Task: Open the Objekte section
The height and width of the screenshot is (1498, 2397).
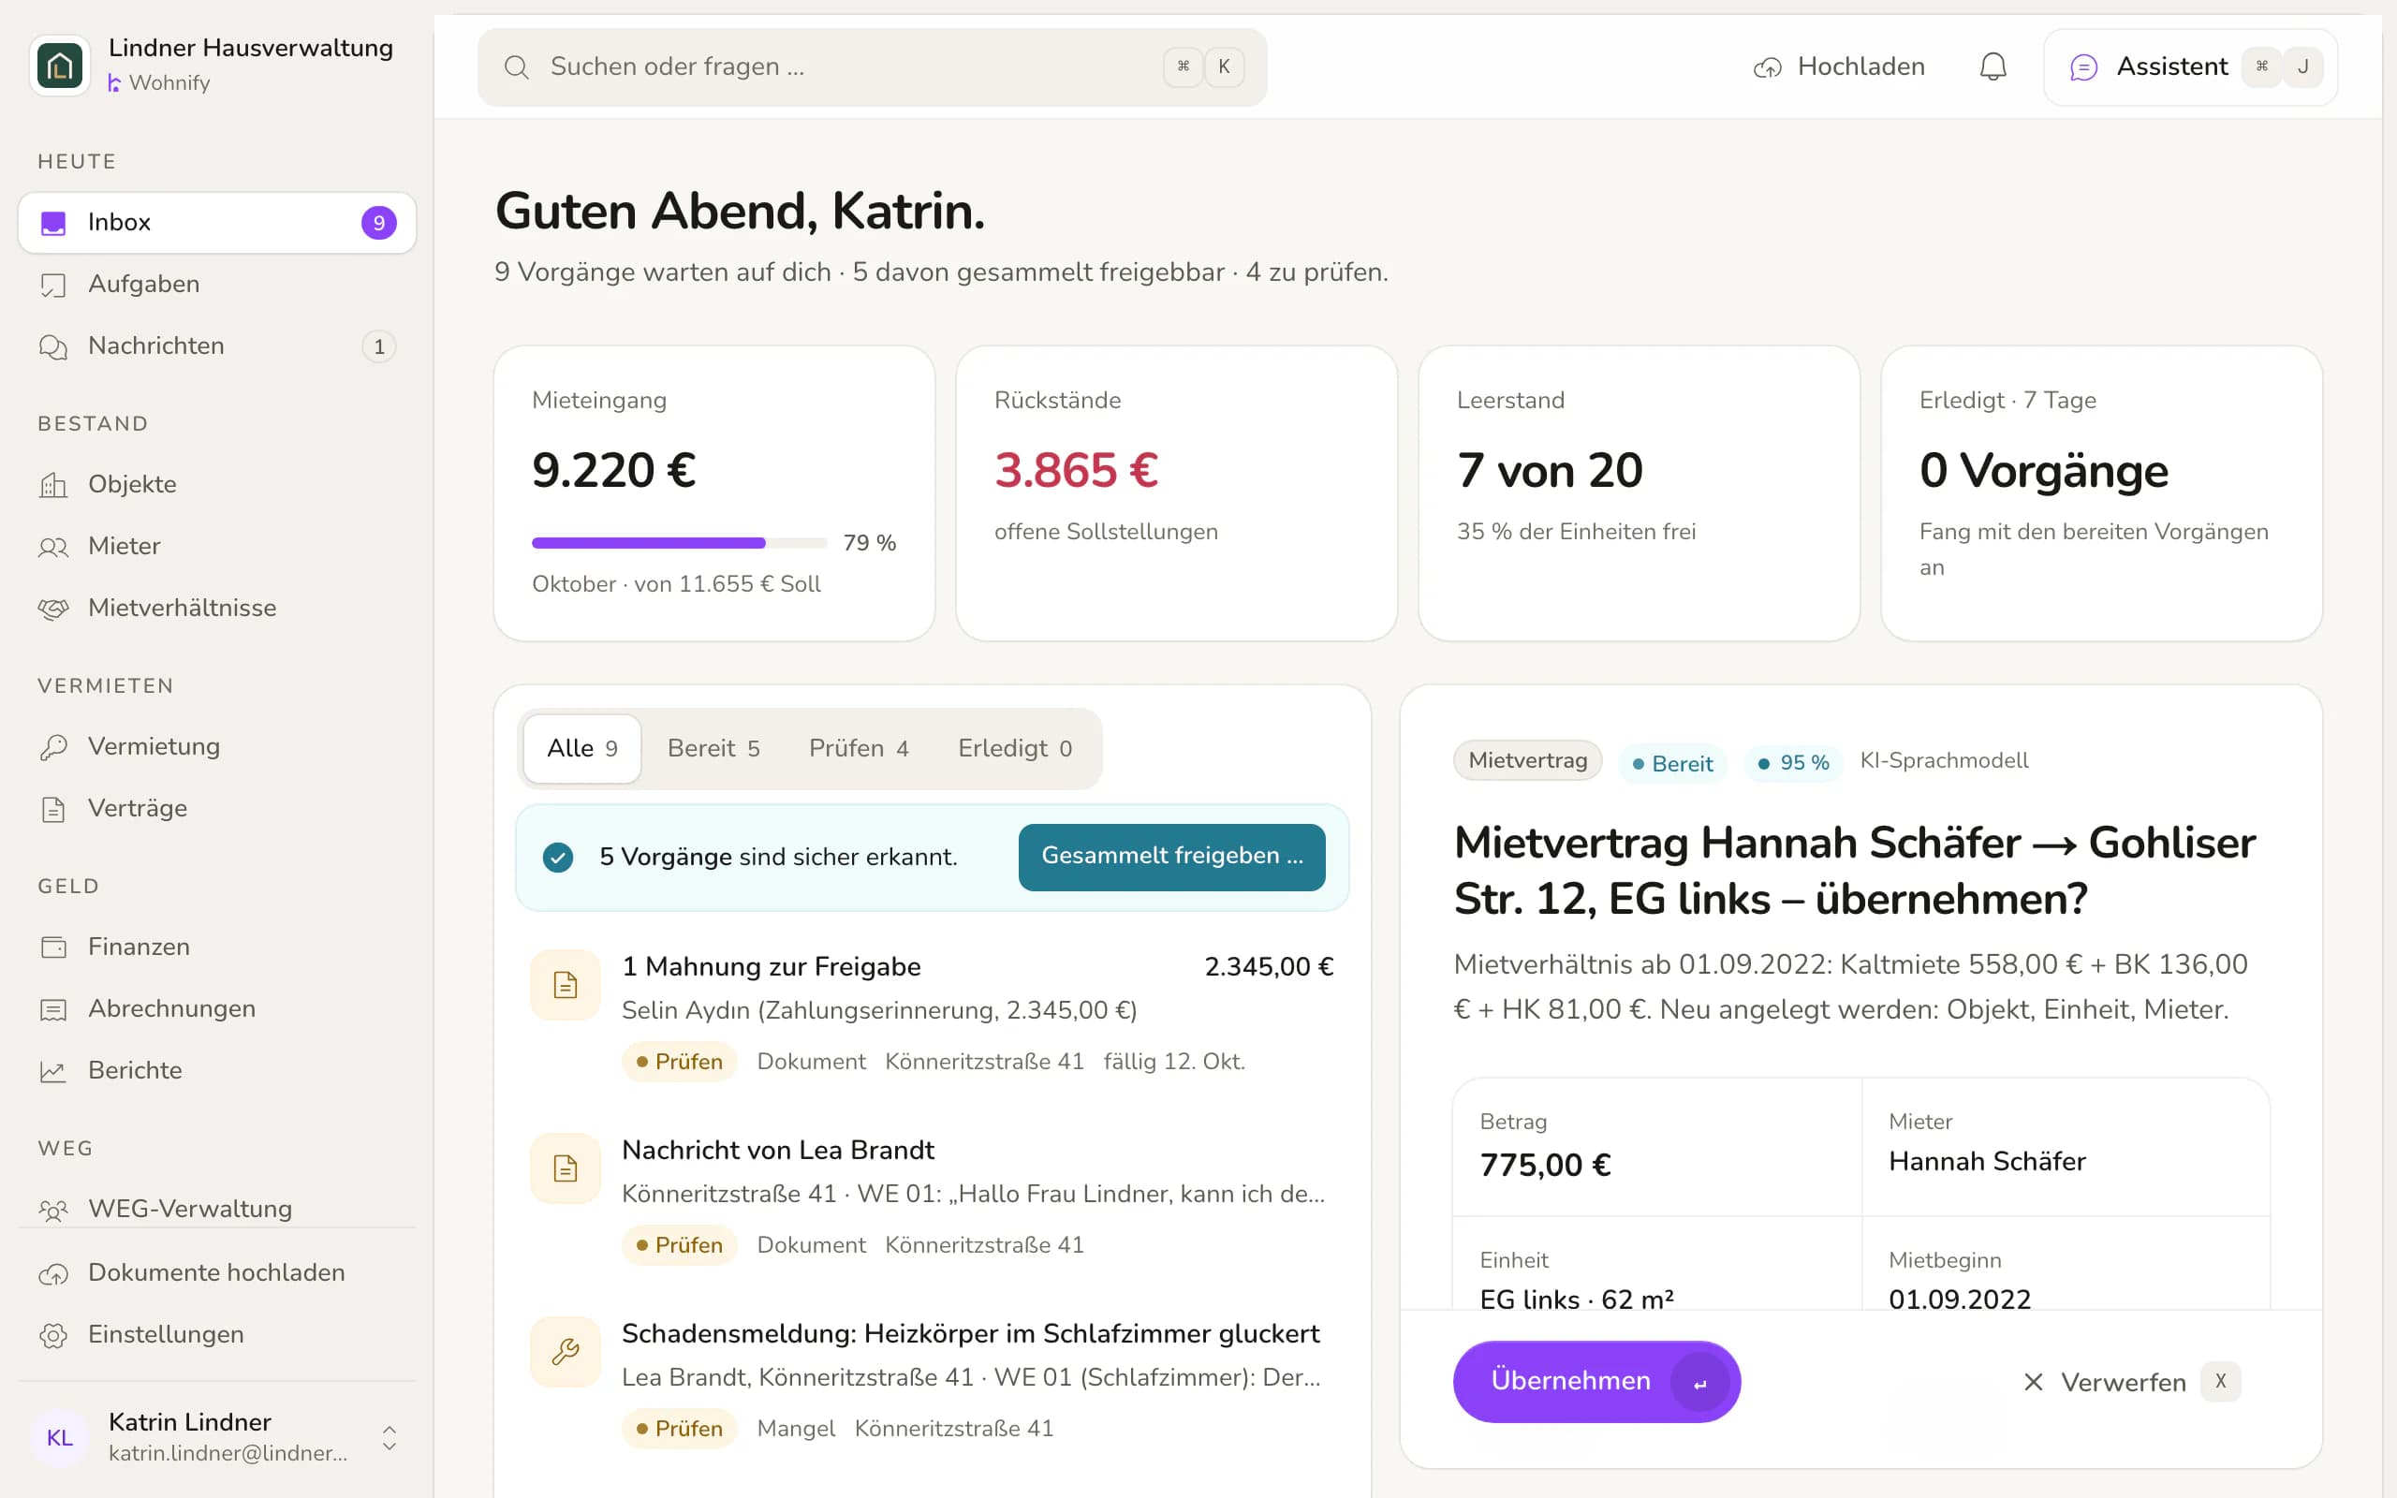Action: (x=217, y=484)
